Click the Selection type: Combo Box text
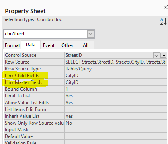The height and width of the screenshot is (144, 168). pos(33,19)
